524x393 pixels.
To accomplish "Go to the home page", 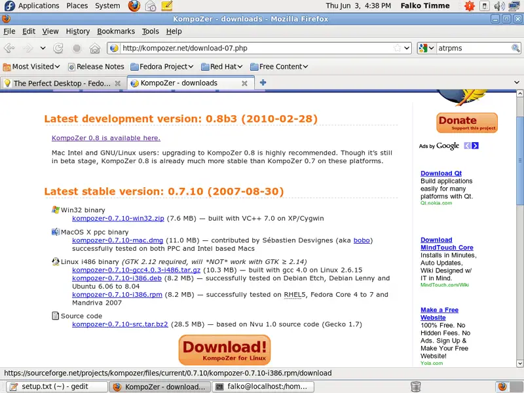I will tap(95, 48).
